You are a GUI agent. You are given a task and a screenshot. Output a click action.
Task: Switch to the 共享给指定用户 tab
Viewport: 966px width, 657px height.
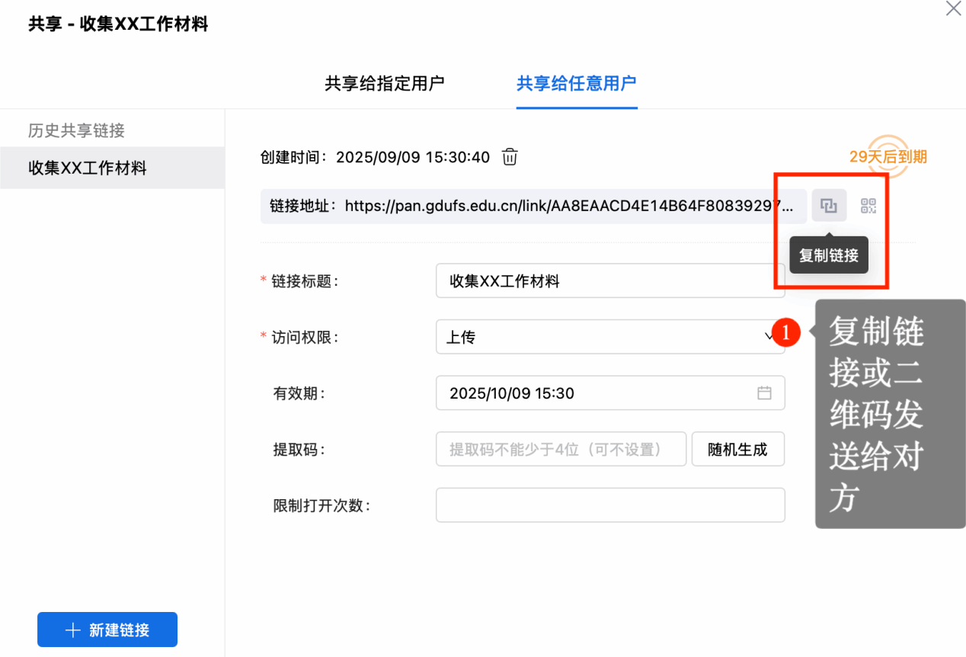click(385, 83)
